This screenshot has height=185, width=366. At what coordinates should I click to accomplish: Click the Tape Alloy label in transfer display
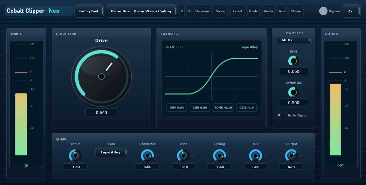click(x=249, y=47)
